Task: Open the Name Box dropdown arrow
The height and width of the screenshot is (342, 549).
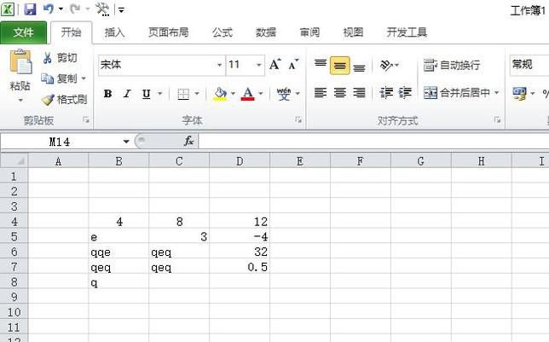Action: pos(126,142)
